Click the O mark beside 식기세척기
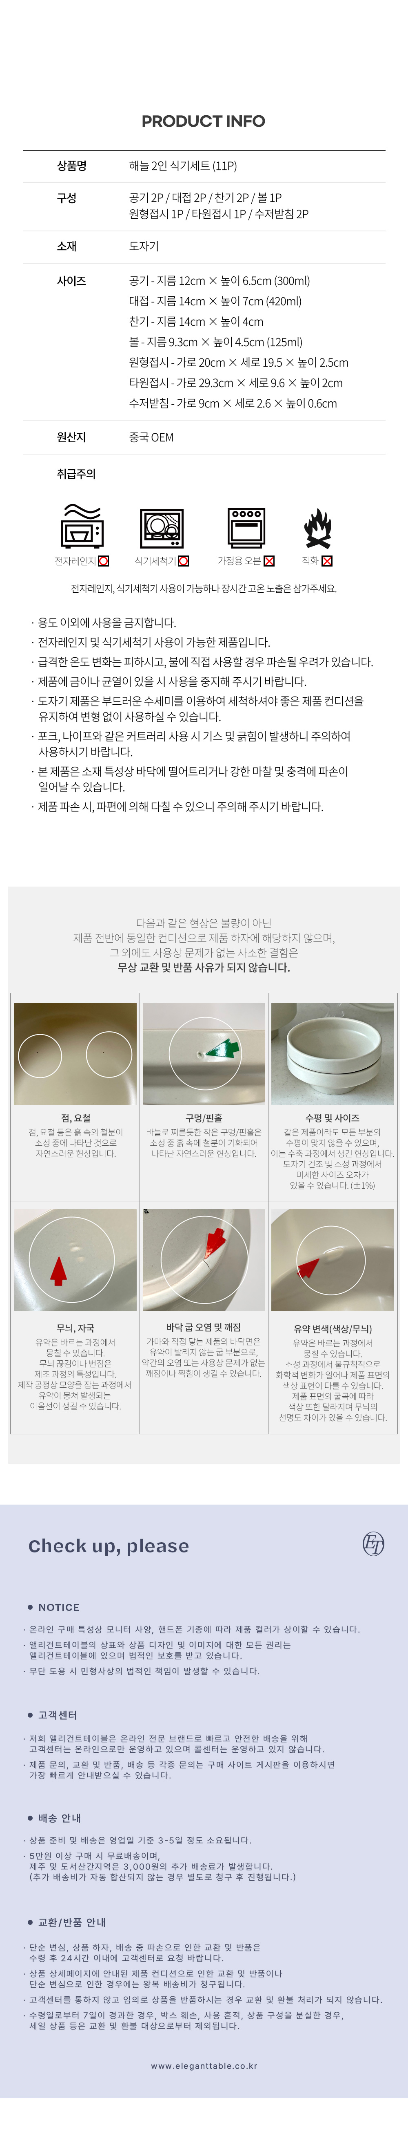This screenshot has width=408, height=2139. pos(183,561)
